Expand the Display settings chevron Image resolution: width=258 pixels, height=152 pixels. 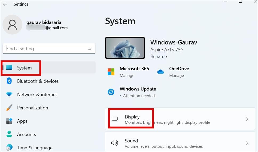pyautogui.click(x=247, y=119)
